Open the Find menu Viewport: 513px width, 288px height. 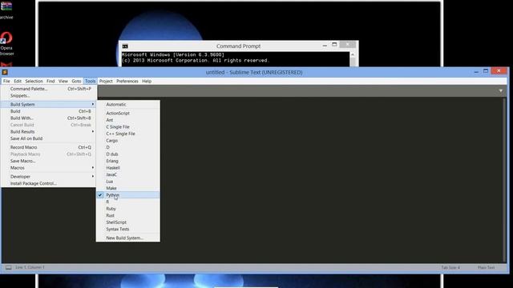click(x=50, y=81)
